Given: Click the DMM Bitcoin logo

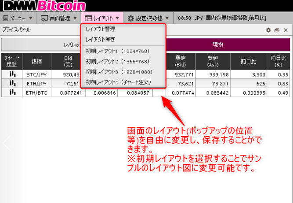Looking at the screenshot, I should tap(44, 6).
